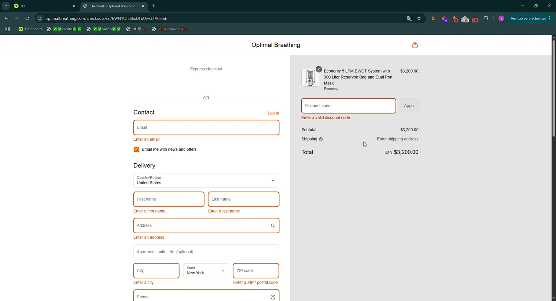Click the Log in link
This screenshot has height=301, width=556.
click(274, 113)
